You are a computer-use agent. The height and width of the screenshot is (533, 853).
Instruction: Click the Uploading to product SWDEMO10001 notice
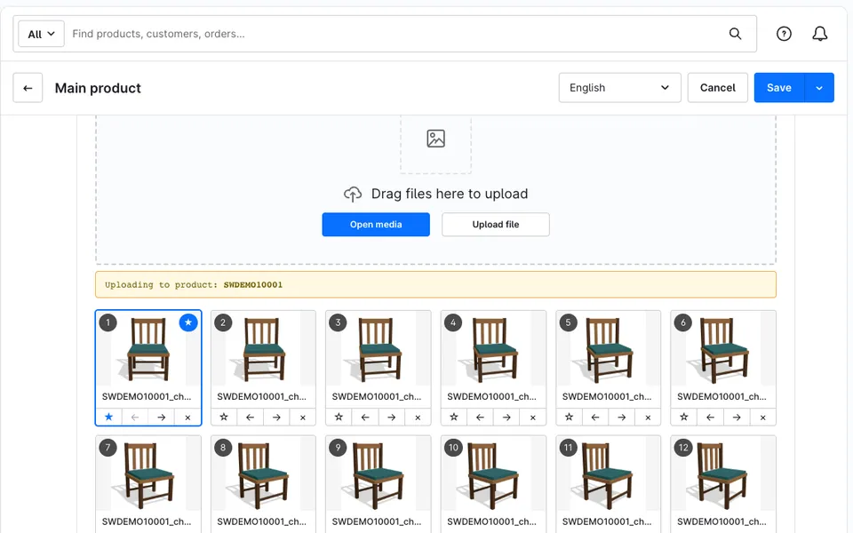[x=435, y=284]
